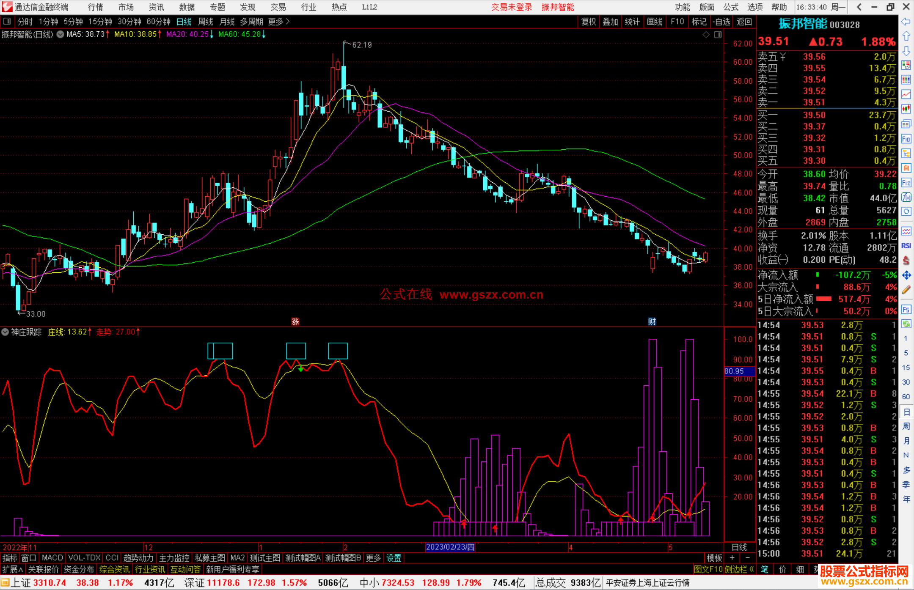Image resolution: width=914 pixels, height=590 pixels.
Task: Click the move crosshair arrows icon
Action: (x=906, y=275)
